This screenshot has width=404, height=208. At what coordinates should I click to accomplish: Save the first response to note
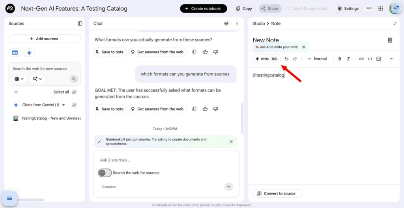click(110, 52)
